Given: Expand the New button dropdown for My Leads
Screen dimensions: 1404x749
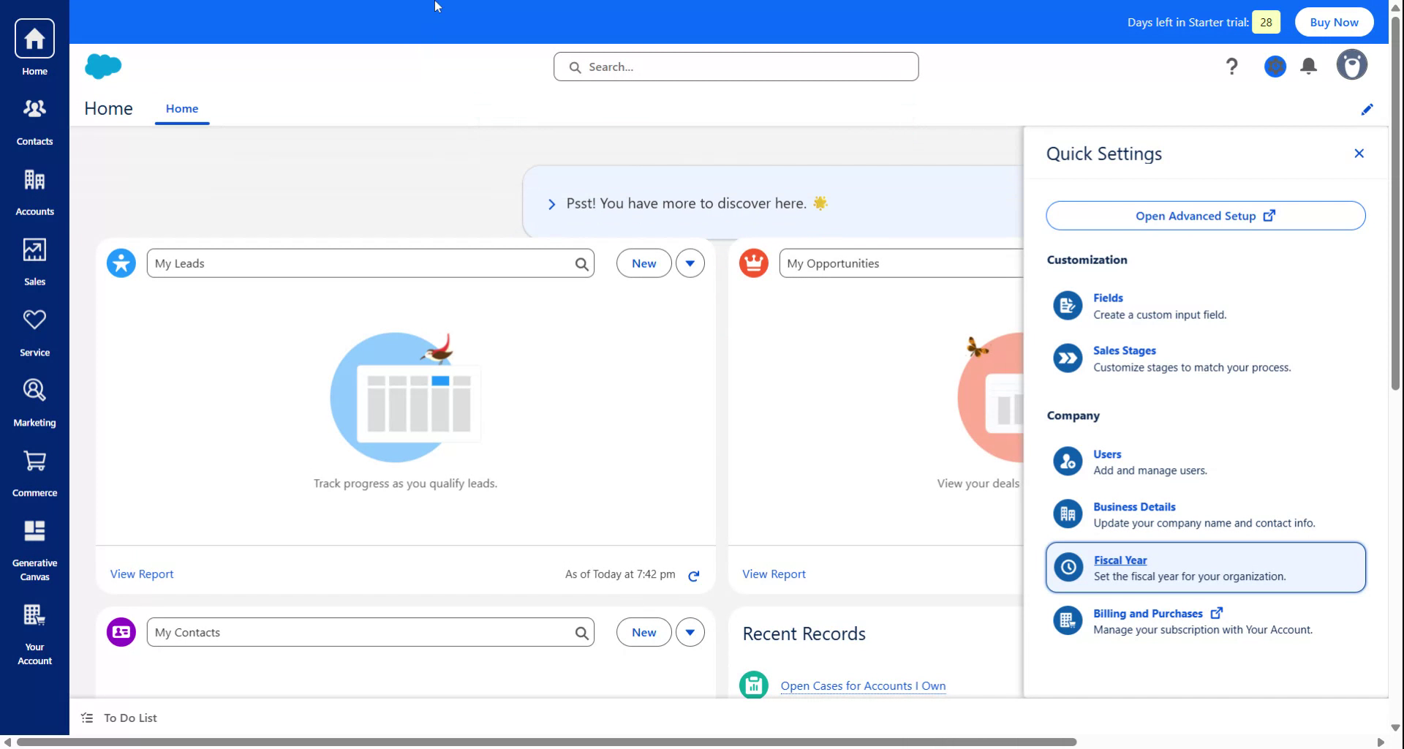Looking at the screenshot, I should point(690,263).
